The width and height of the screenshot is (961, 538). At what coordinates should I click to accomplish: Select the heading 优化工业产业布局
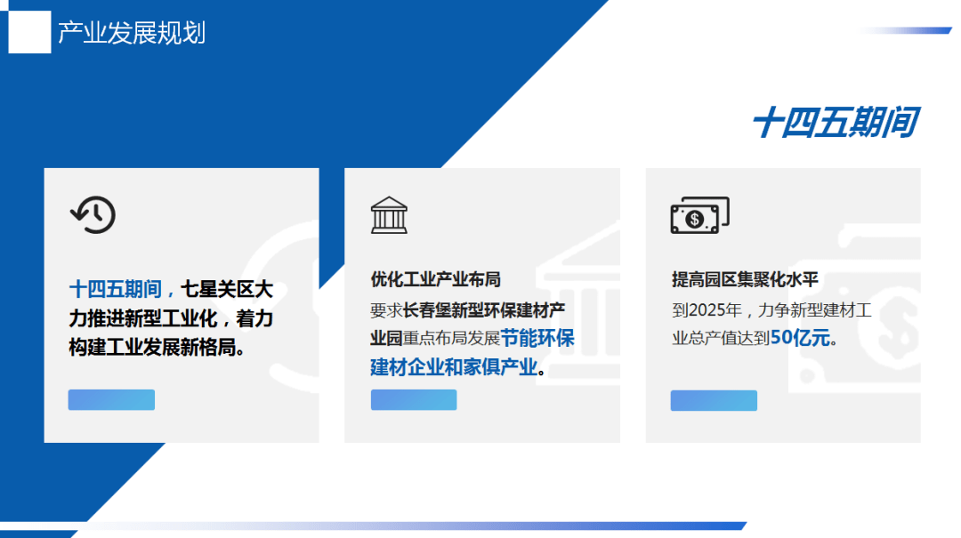[436, 279]
